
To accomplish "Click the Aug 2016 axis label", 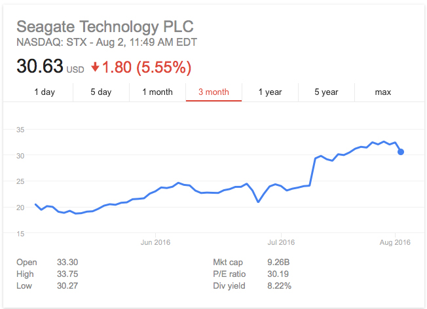I will (x=395, y=242).
